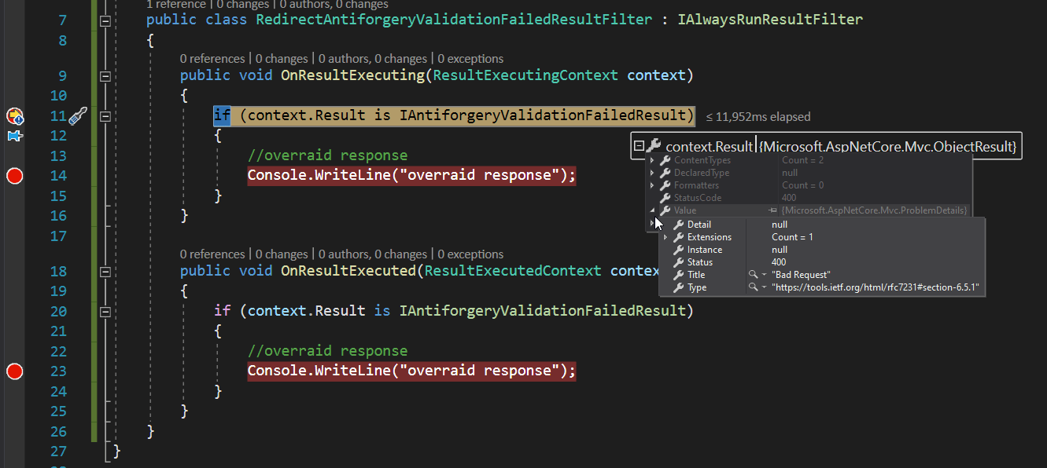Open the magnifier visualizer for Title value
Viewport: 1047px width, 468px height.
click(752, 274)
